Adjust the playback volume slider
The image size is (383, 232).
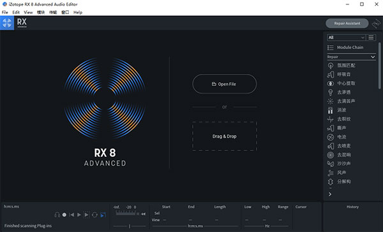pyautogui.click(x=130, y=226)
